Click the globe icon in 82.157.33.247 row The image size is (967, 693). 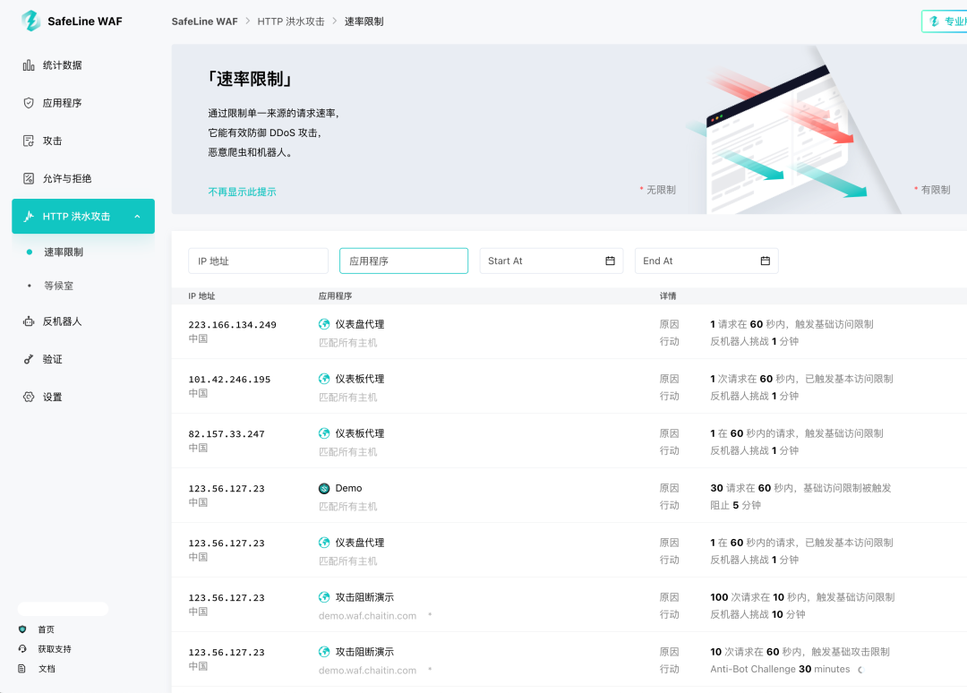click(324, 433)
